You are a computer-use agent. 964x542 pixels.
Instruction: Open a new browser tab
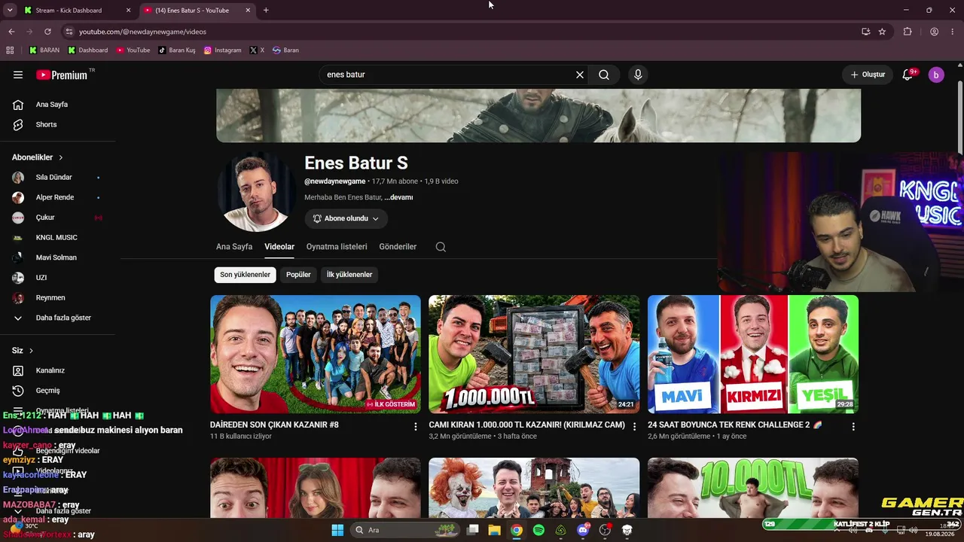pos(266,11)
